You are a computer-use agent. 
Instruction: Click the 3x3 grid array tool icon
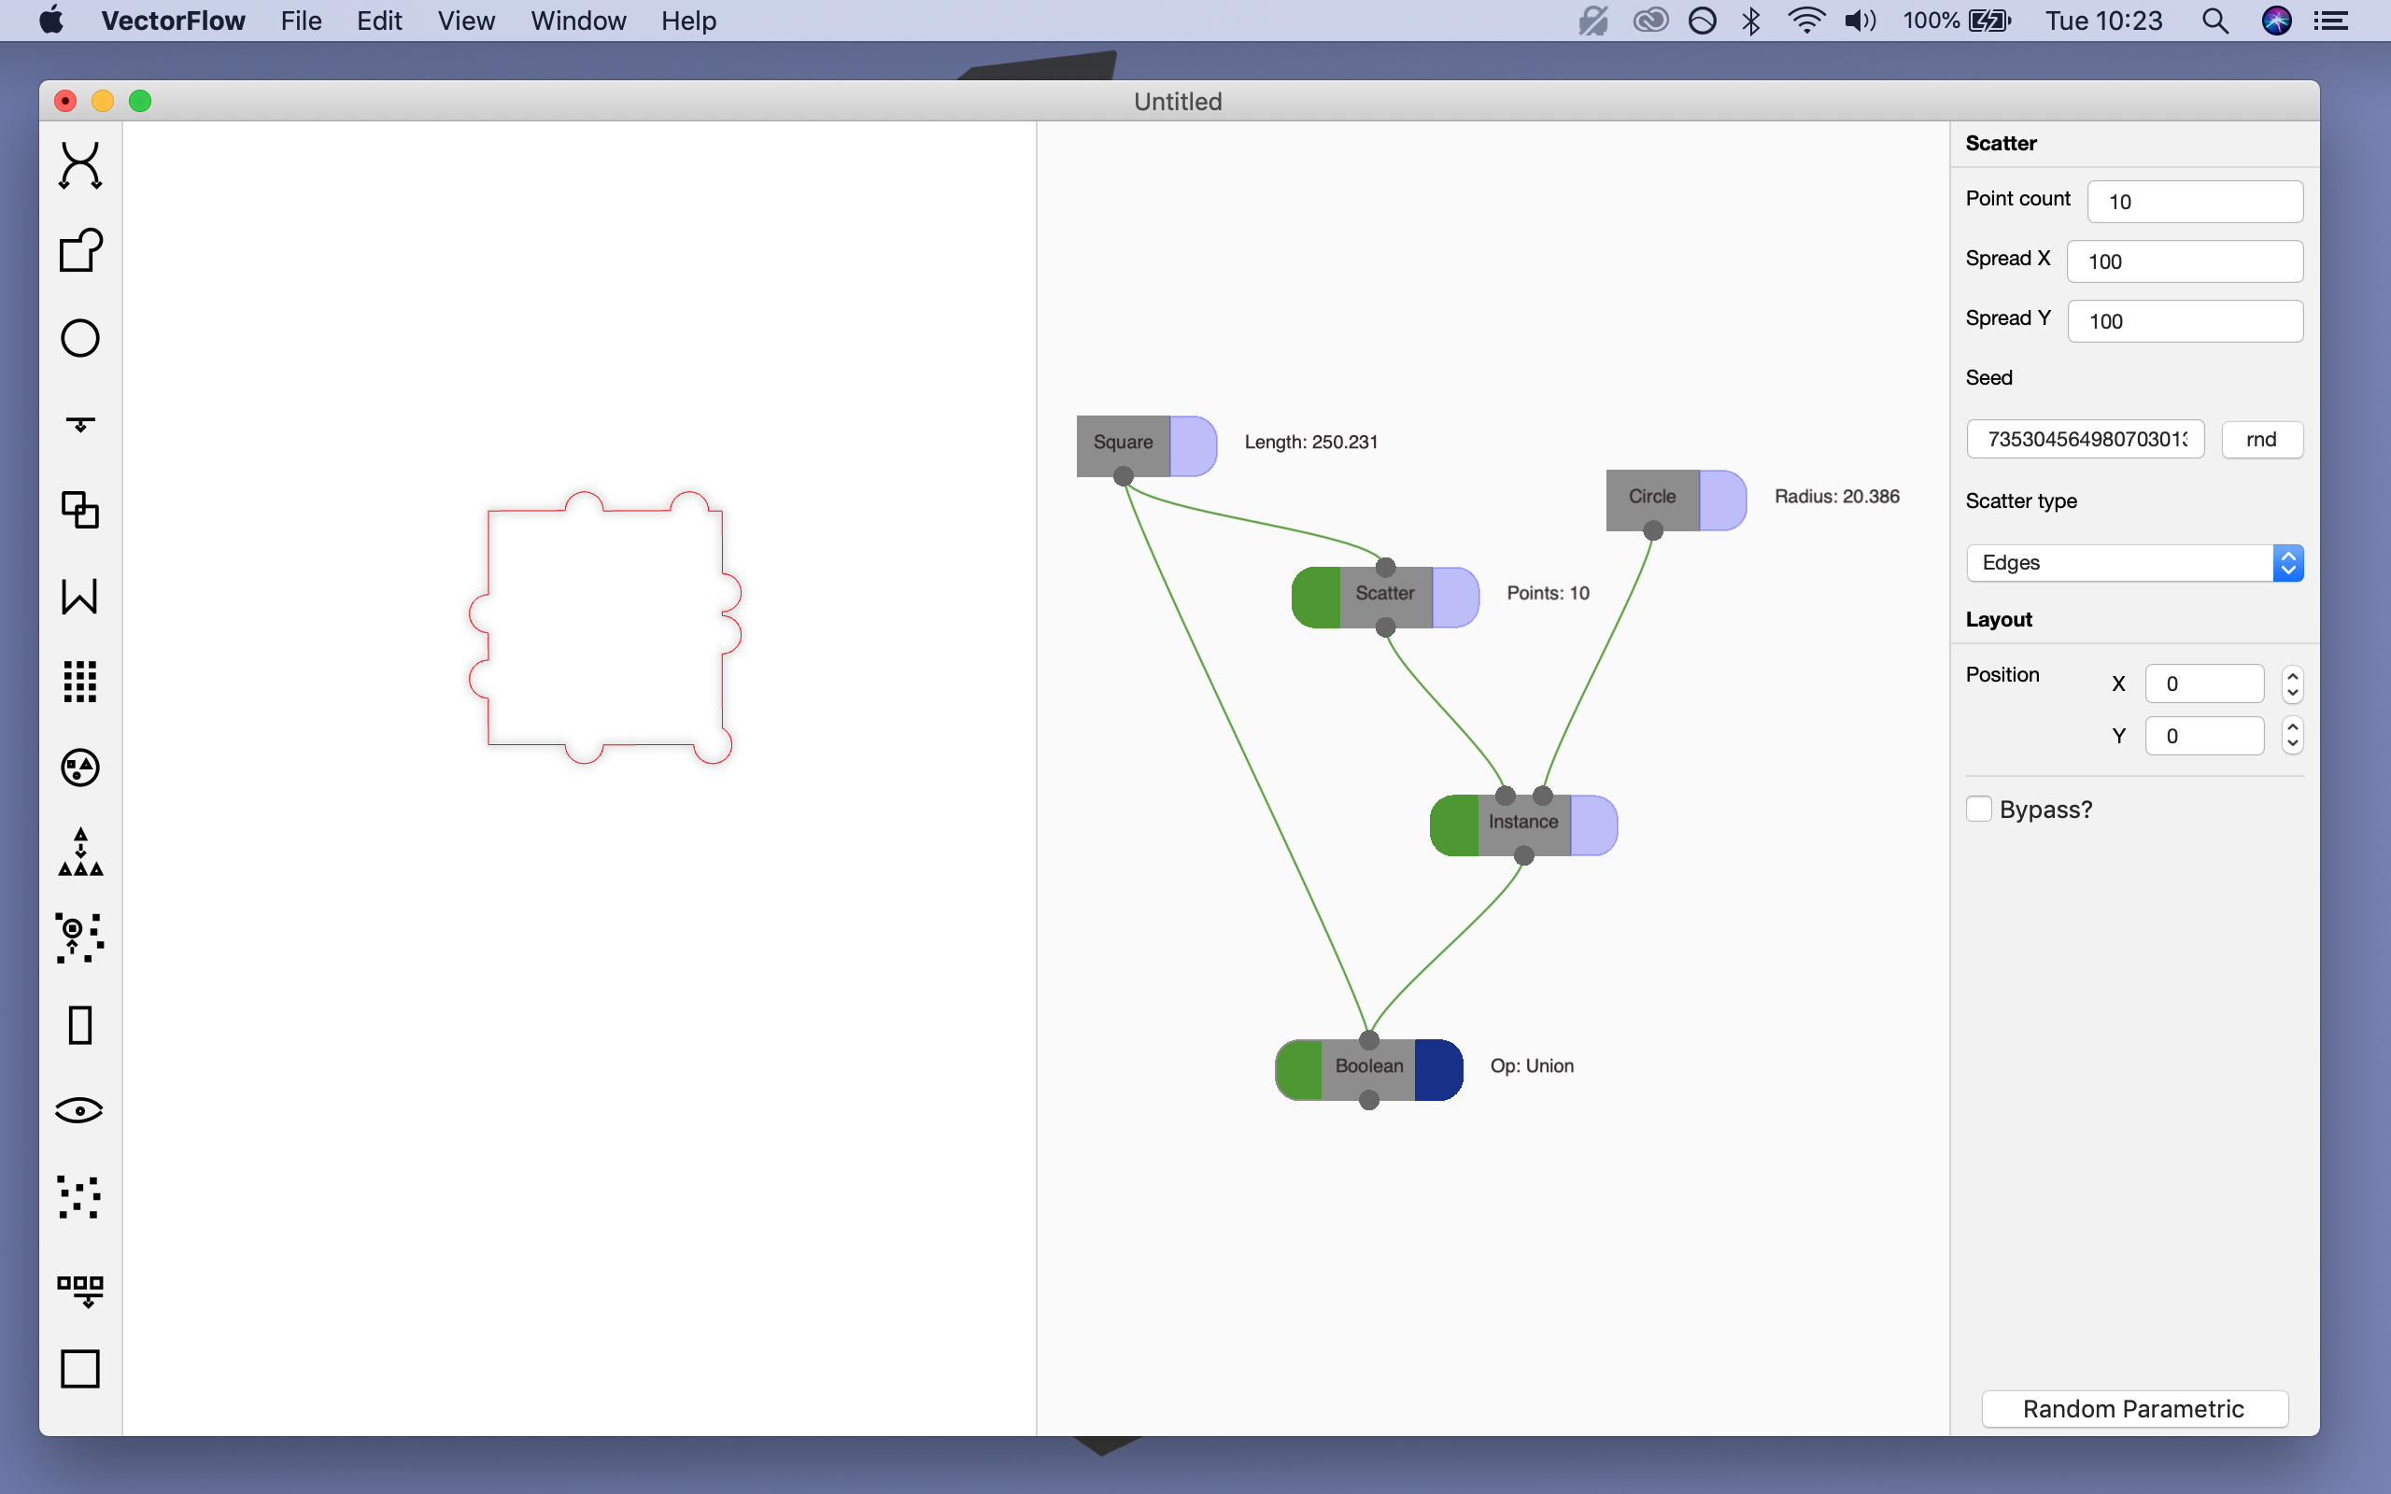[80, 682]
